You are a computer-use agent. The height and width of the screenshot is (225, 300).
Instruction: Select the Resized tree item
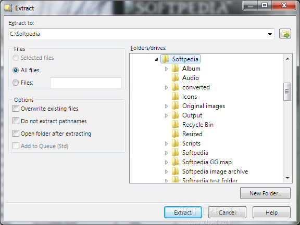pyautogui.click(x=192, y=134)
